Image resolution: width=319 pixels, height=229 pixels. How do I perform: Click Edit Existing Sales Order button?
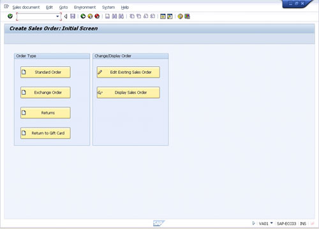128,73
